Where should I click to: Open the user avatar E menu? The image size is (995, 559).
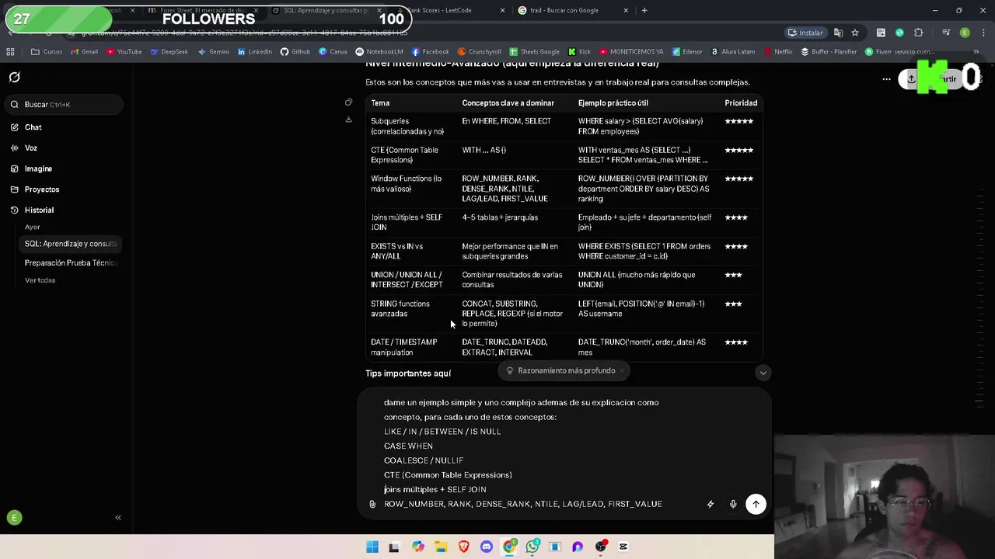[x=14, y=517]
